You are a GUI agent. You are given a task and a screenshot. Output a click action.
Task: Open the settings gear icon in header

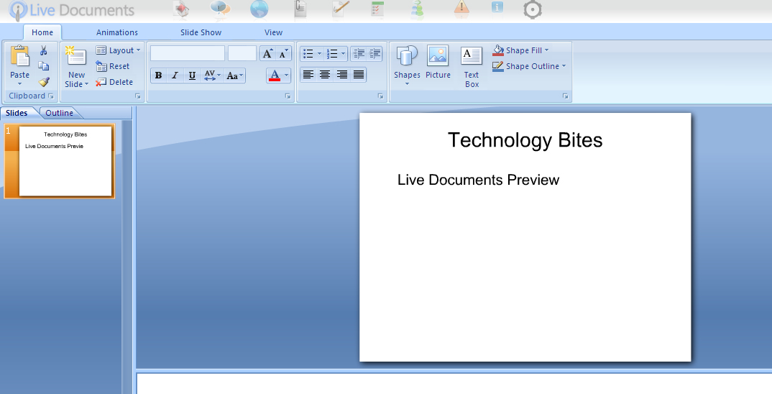coord(532,9)
